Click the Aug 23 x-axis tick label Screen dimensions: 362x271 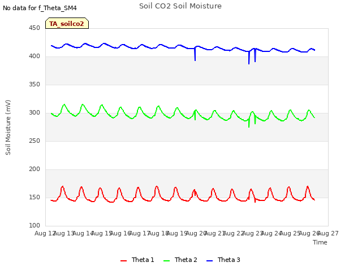[253, 233]
